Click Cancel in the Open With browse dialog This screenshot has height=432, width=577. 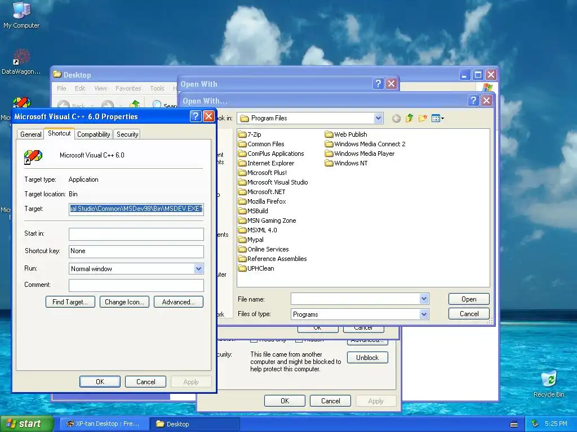click(469, 314)
